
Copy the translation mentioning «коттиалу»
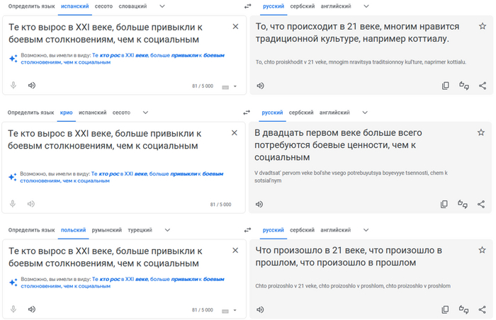445,86
